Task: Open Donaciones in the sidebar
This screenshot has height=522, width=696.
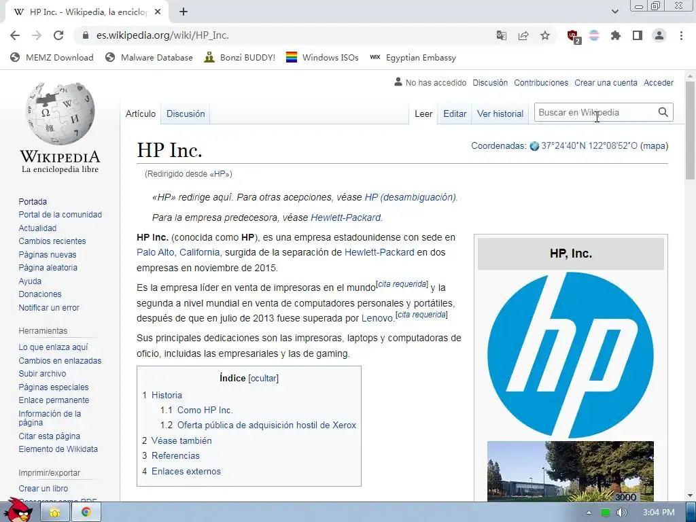Action: [x=40, y=294]
